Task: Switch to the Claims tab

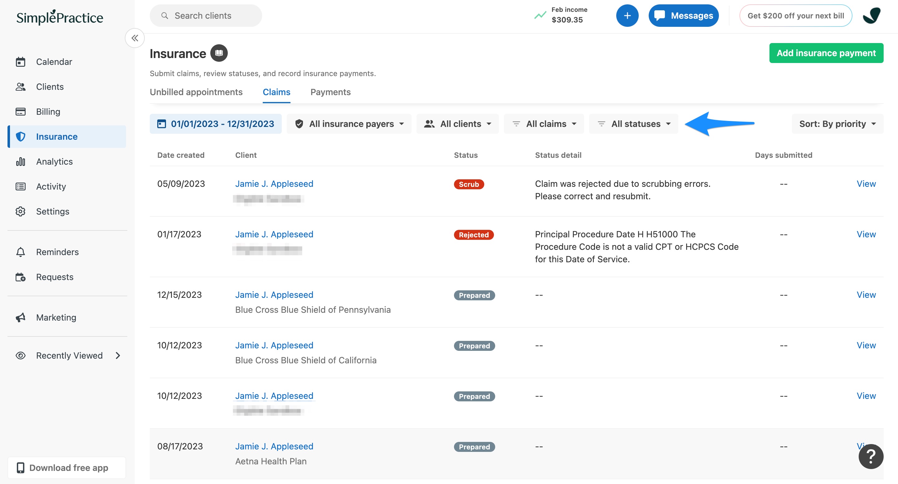Action: [276, 92]
